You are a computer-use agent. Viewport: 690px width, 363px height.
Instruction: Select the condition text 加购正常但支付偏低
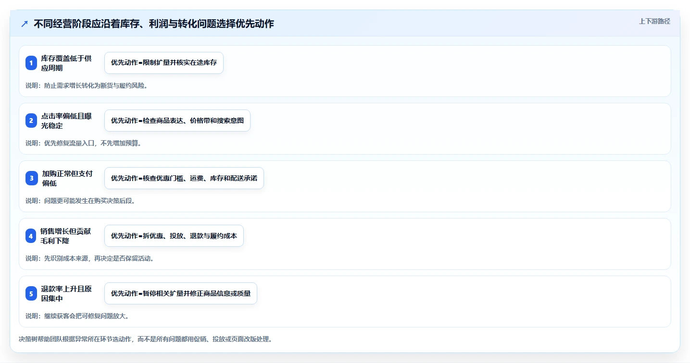click(66, 178)
